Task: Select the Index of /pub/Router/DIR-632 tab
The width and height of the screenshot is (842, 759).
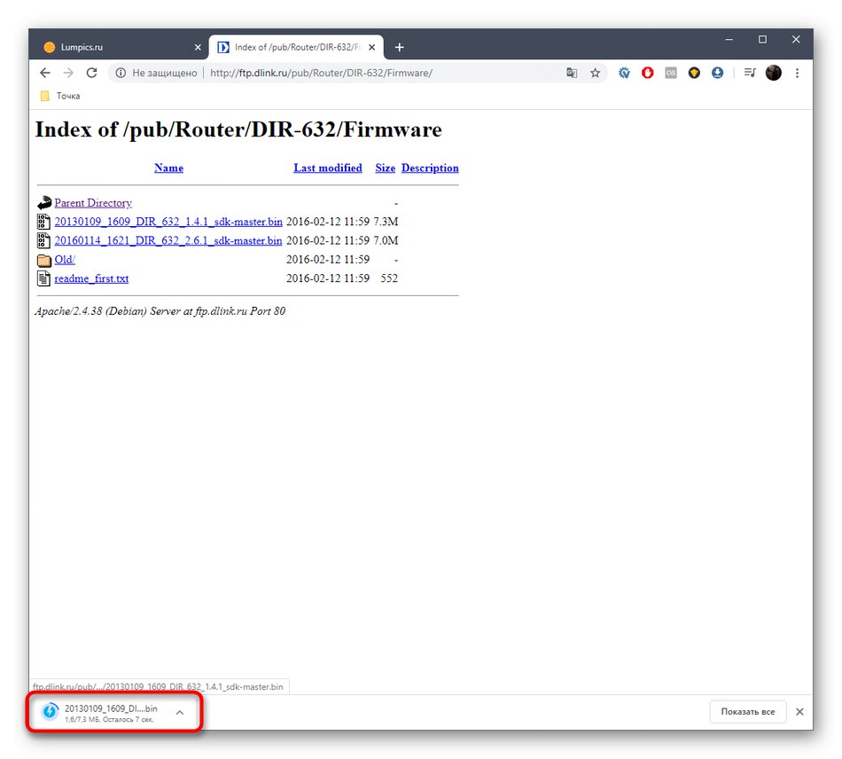Action: click(x=296, y=47)
